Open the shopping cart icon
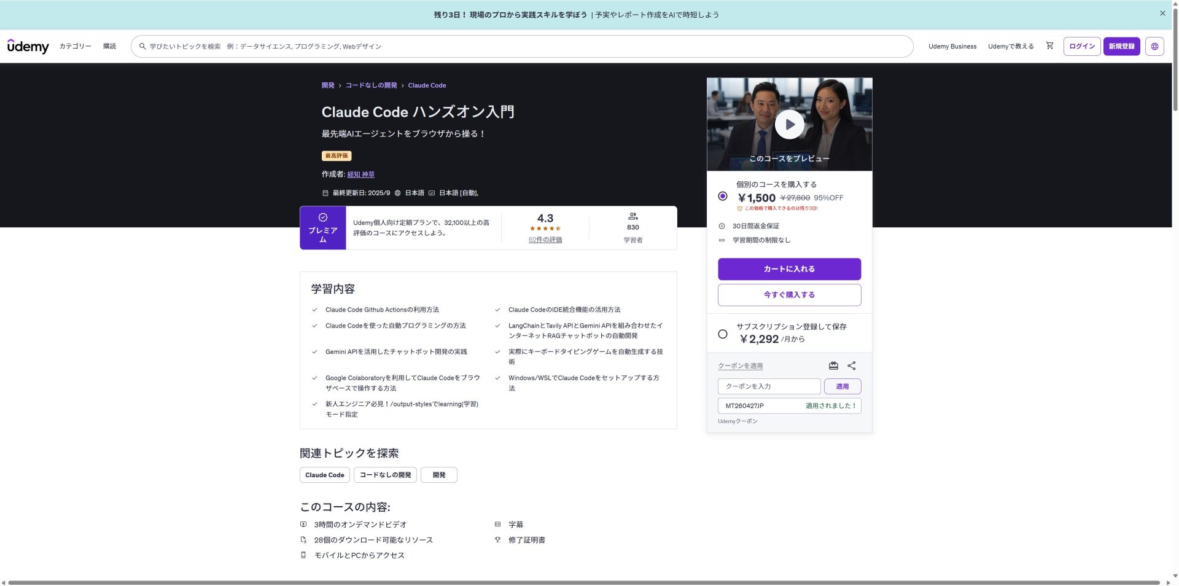1179x586 pixels. pos(1049,45)
